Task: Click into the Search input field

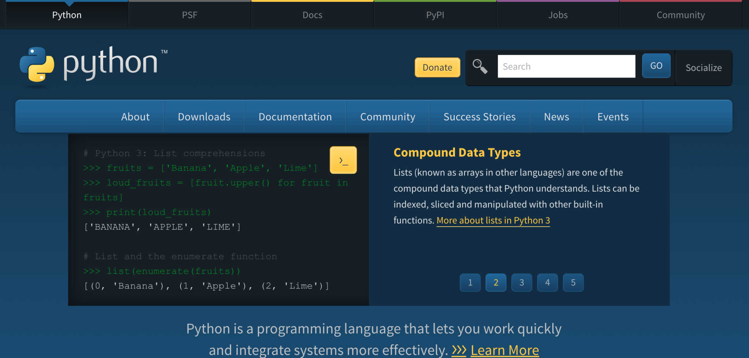Action: pos(566,66)
